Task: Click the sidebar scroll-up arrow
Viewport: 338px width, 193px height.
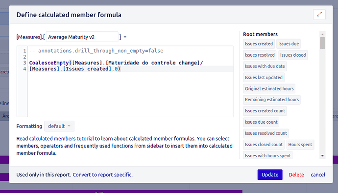Action: 322,34
